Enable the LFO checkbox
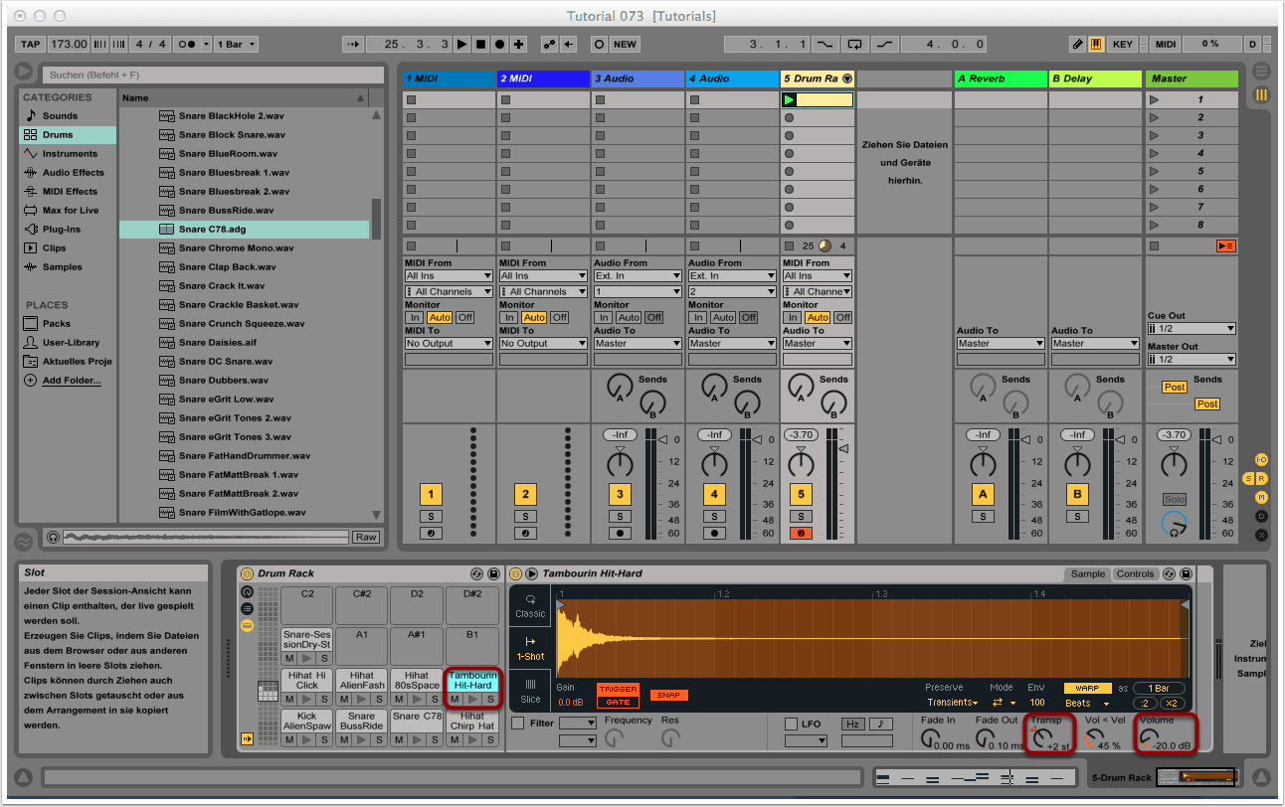Viewport: 1285px width, 807px height. (x=792, y=724)
